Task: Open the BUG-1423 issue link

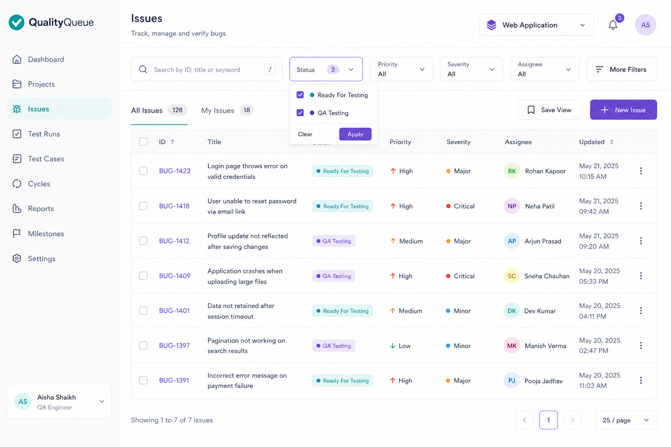Action: tap(175, 171)
